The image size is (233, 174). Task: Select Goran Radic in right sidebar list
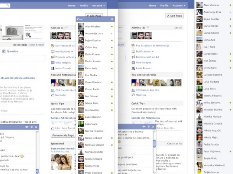pos(214,54)
